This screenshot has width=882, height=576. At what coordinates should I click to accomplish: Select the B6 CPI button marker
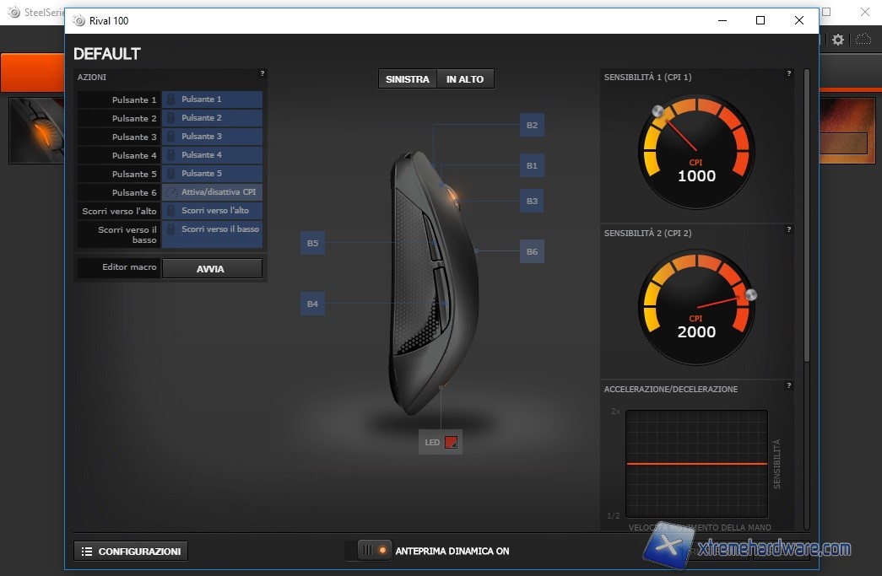(x=532, y=251)
